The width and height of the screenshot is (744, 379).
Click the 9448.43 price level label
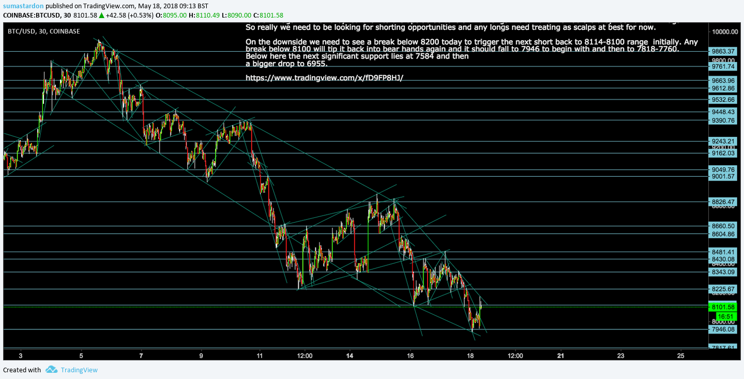pos(723,112)
